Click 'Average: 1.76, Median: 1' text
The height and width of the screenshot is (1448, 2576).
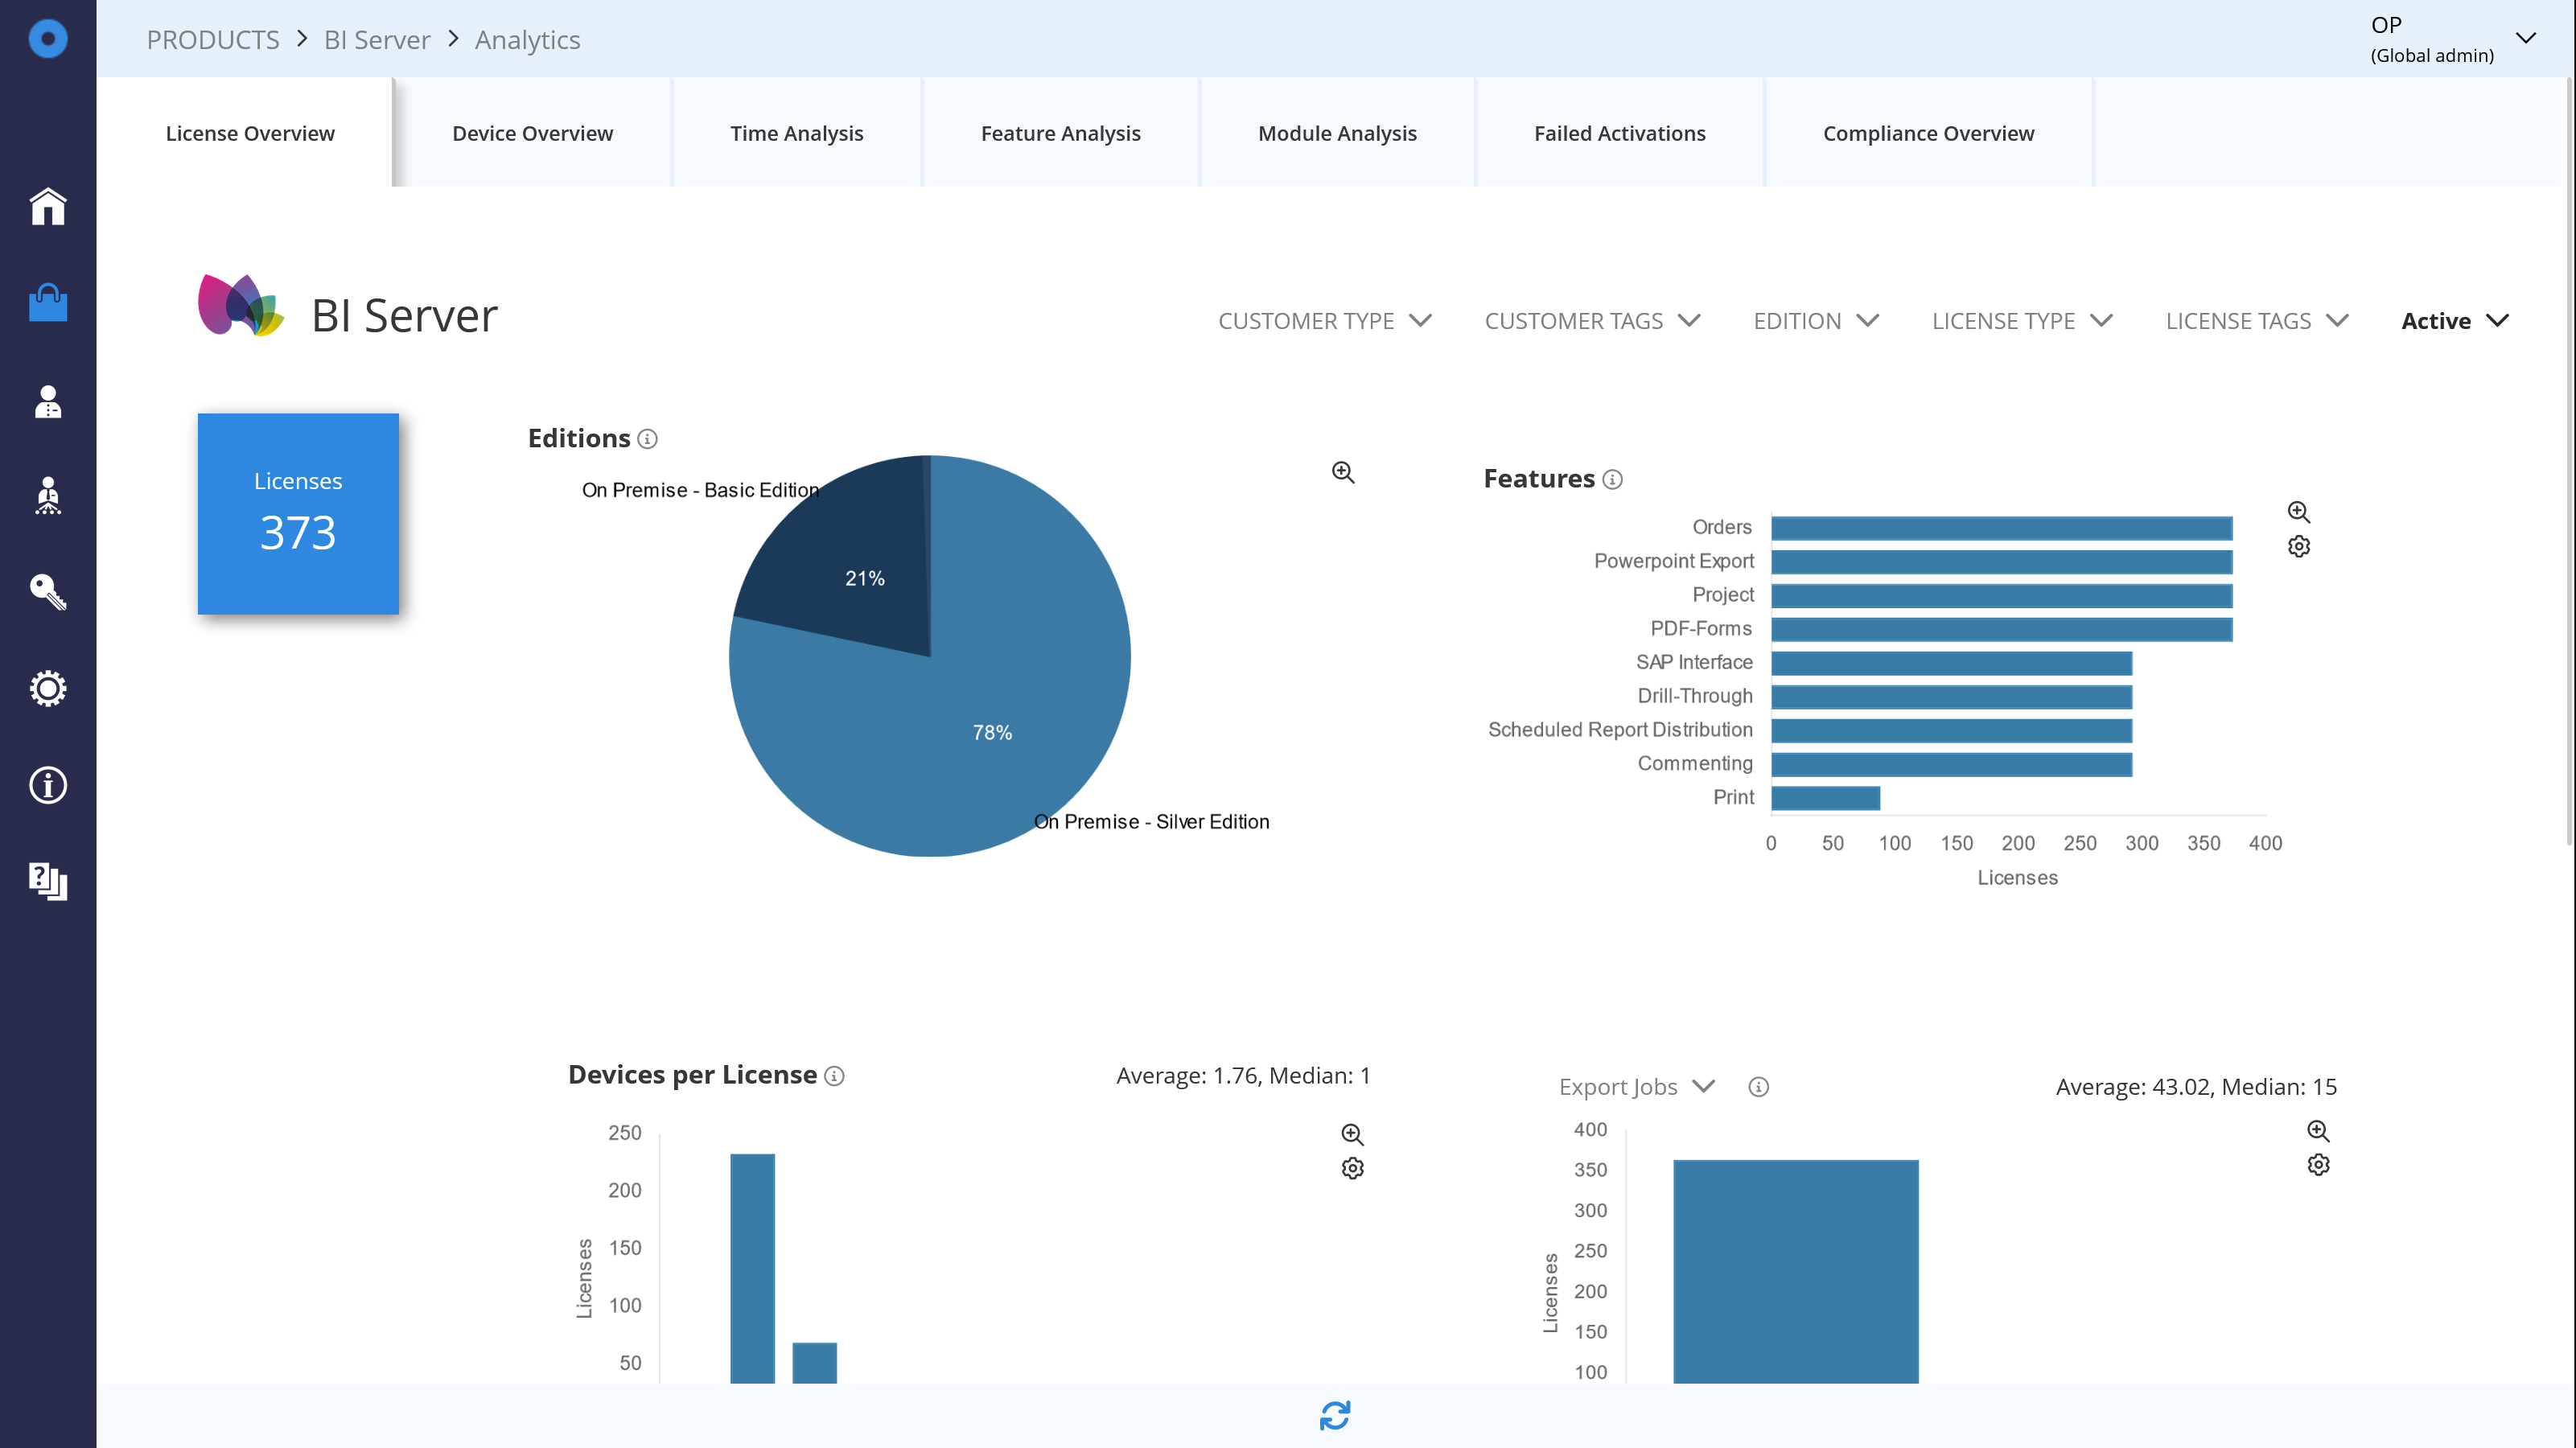pyautogui.click(x=1243, y=1076)
